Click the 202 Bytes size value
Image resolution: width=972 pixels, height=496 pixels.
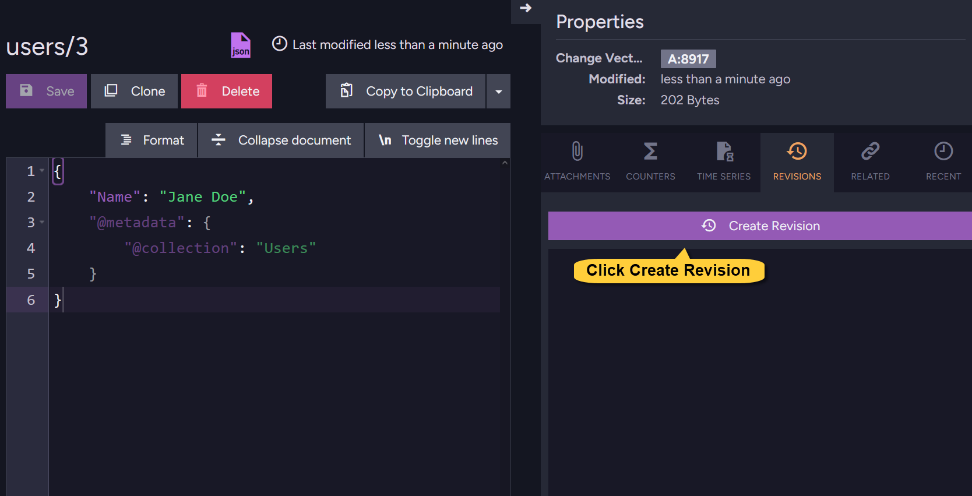(690, 100)
